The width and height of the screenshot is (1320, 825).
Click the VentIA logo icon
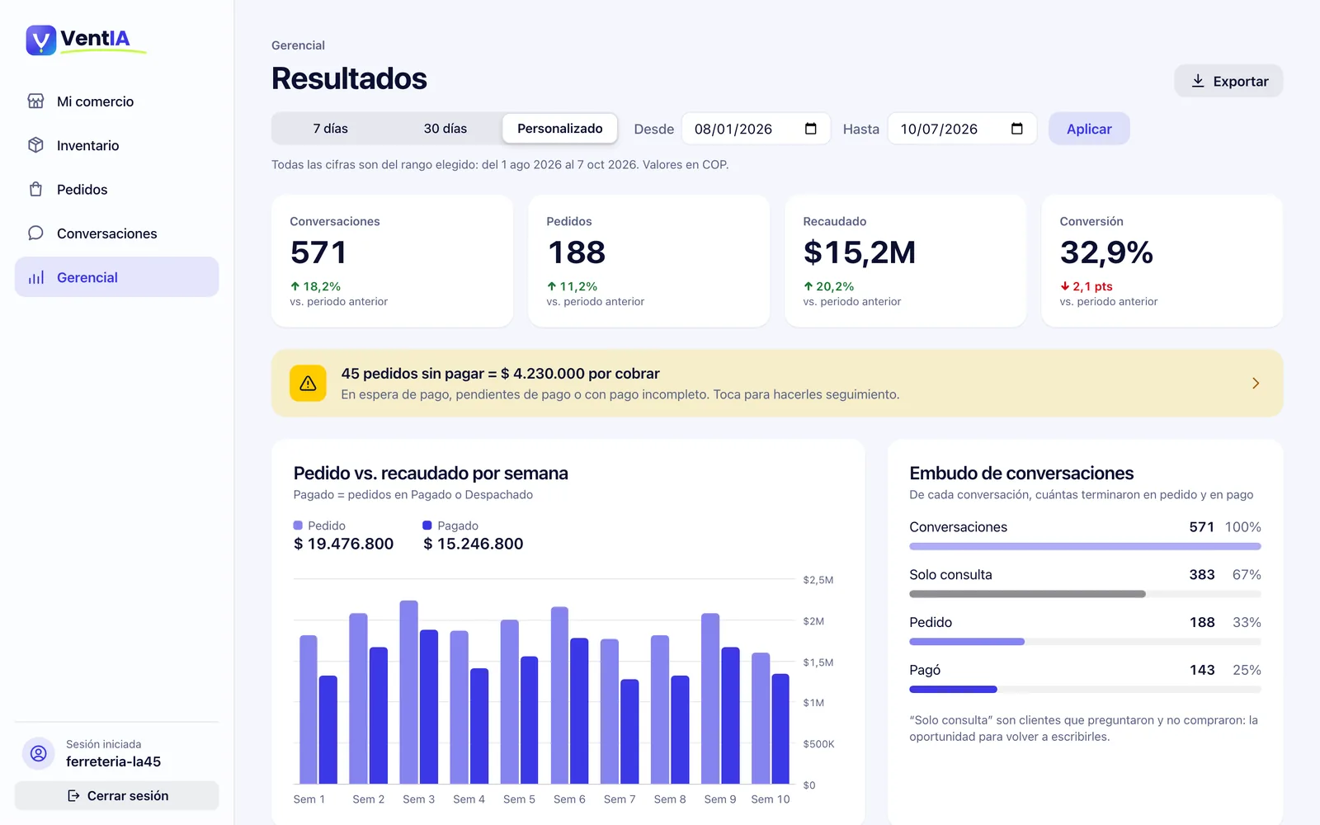[x=40, y=40]
